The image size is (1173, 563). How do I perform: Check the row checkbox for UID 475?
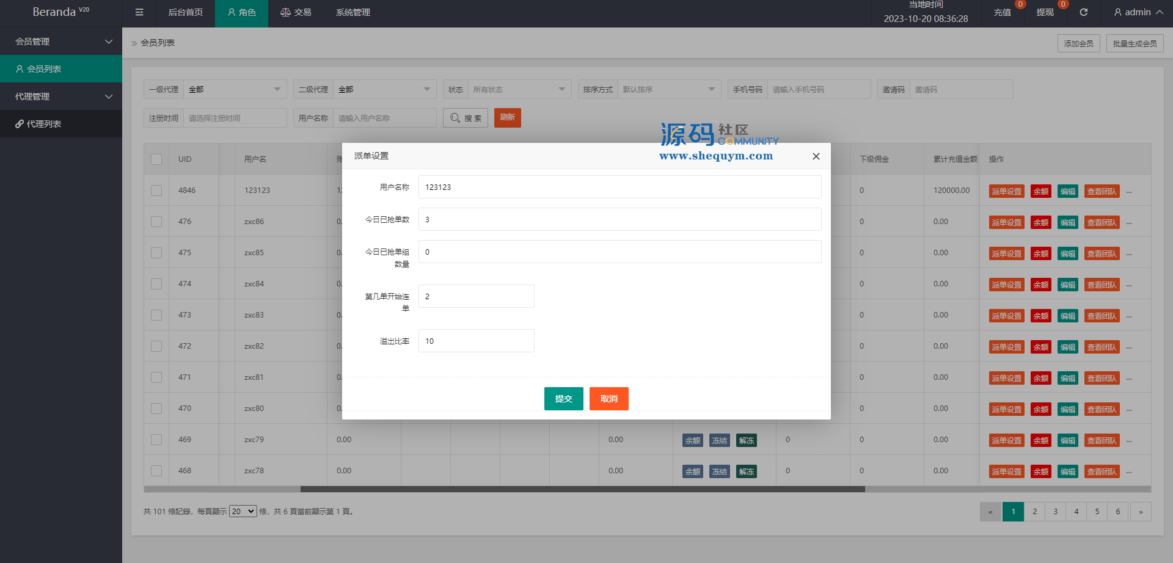click(x=156, y=253)
